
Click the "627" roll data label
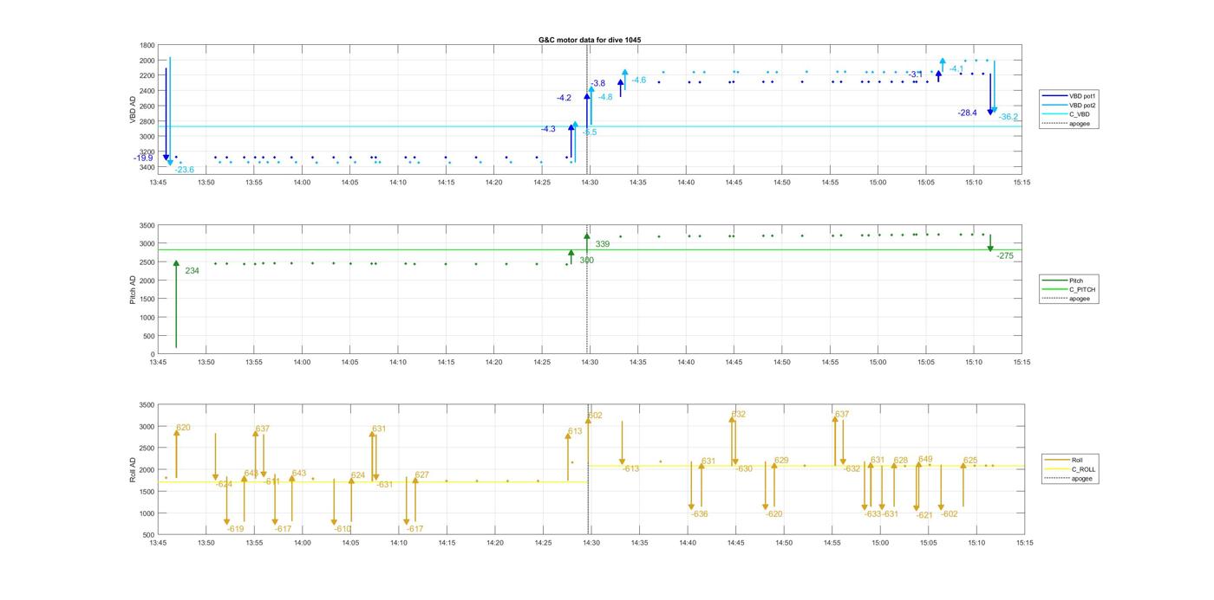(421, 474)
